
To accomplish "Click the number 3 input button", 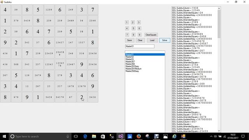I will point(139,23).
